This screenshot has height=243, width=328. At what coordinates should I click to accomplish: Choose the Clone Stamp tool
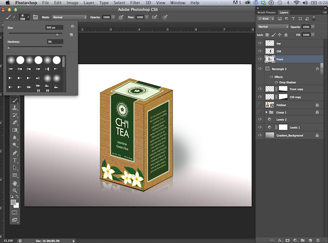coord(15,107)
